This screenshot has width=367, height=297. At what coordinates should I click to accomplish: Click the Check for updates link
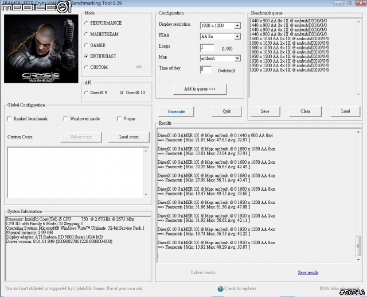[x=240, y=288]
